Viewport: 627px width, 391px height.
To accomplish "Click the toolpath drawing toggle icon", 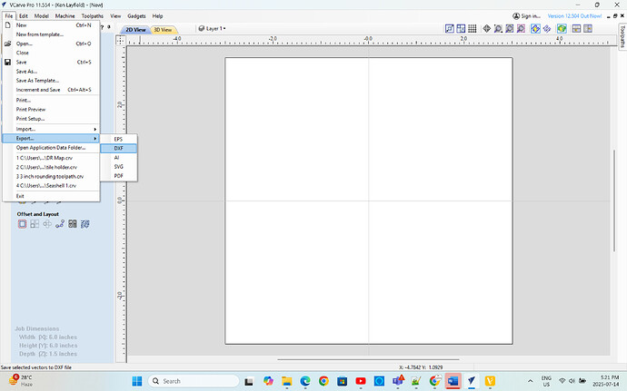I will (547, 29).
